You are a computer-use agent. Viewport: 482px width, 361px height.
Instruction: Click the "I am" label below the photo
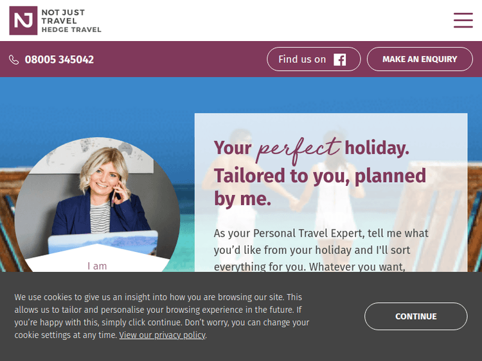(97, 265)
